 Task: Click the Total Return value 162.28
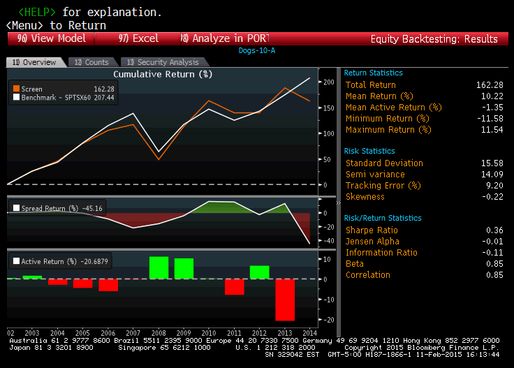click(490, 85)
